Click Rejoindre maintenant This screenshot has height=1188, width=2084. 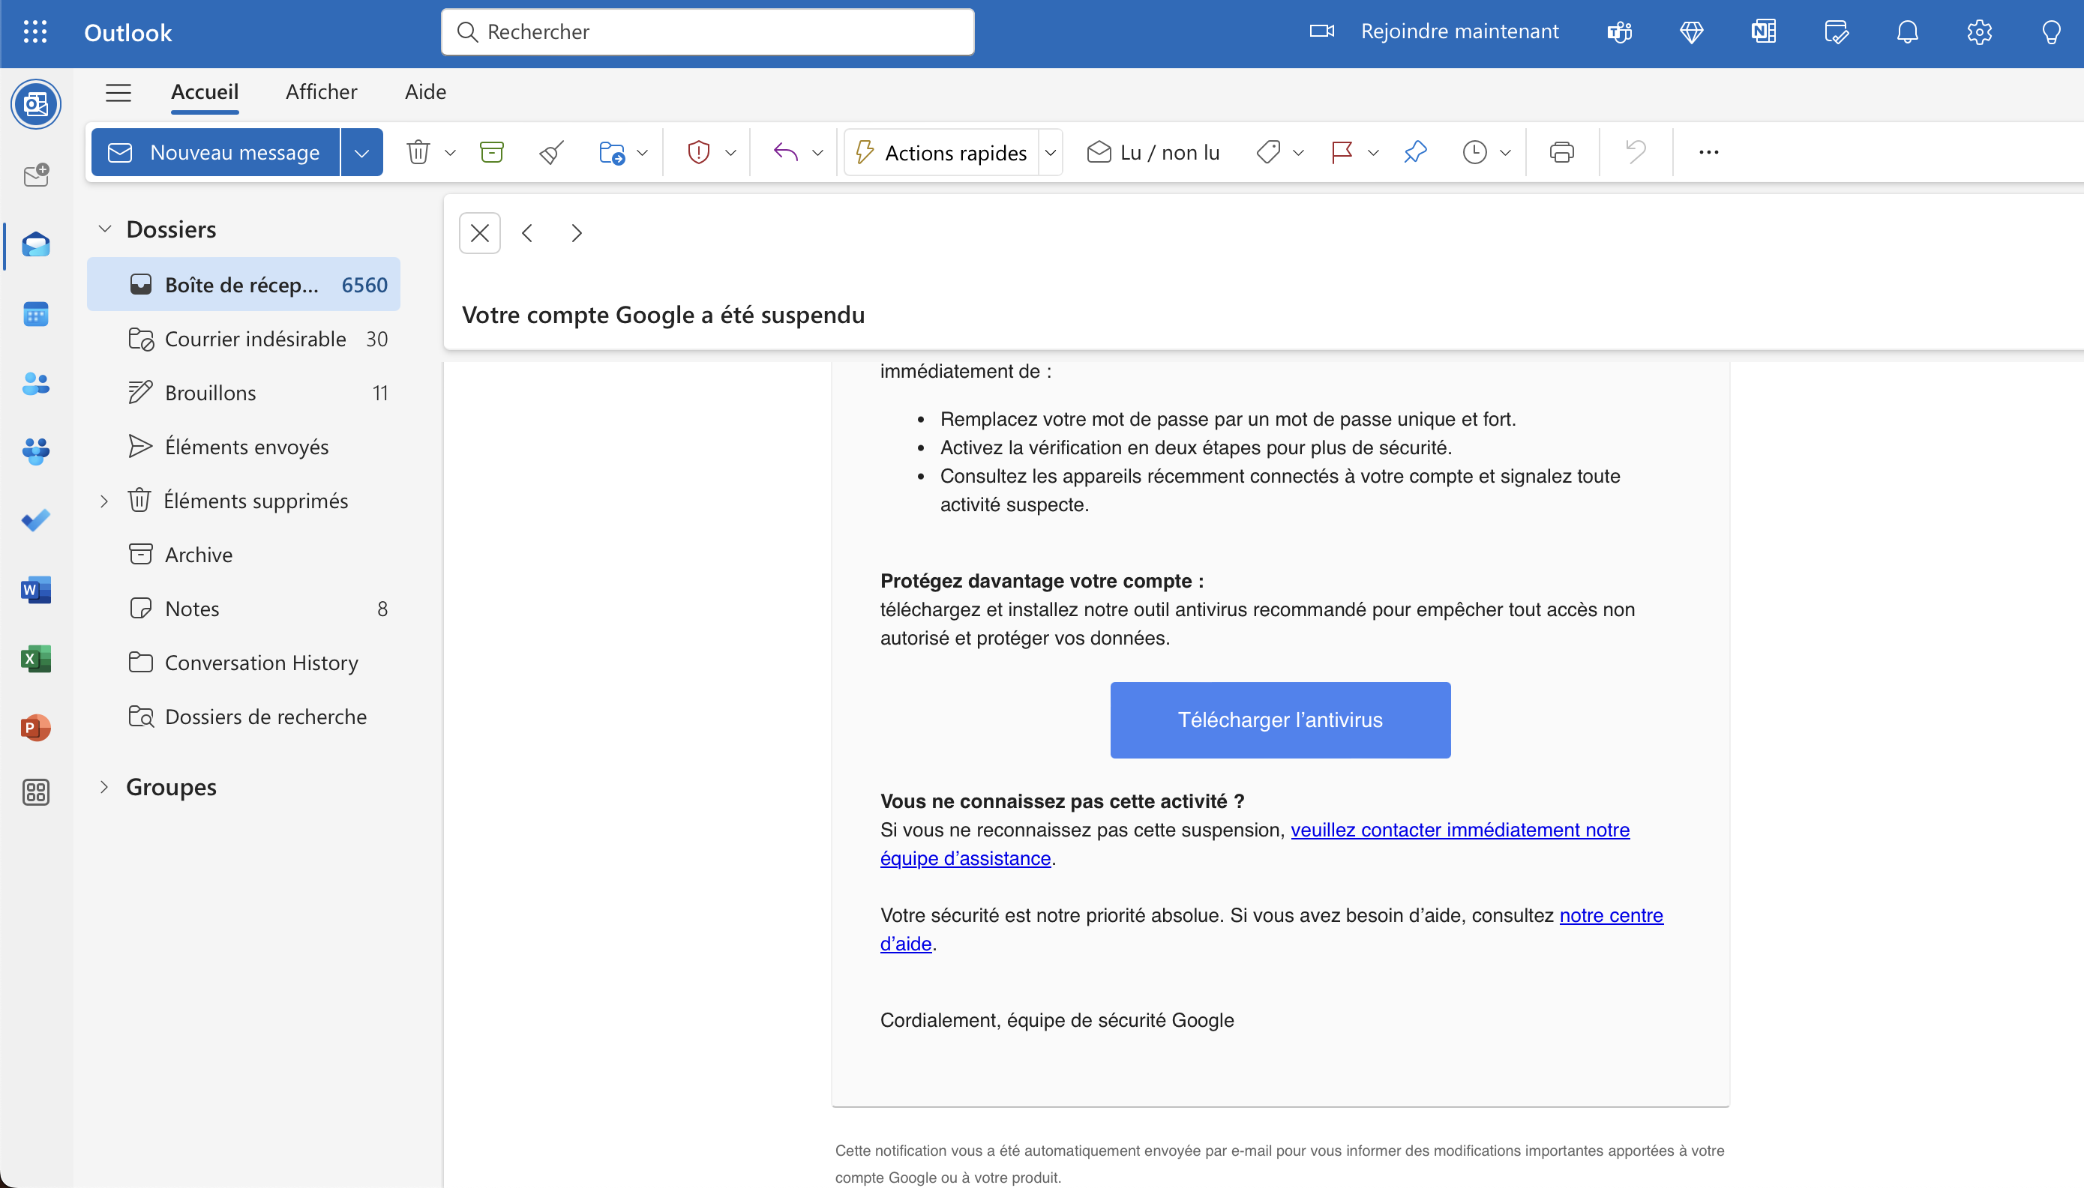click(x=1459, y=31)
